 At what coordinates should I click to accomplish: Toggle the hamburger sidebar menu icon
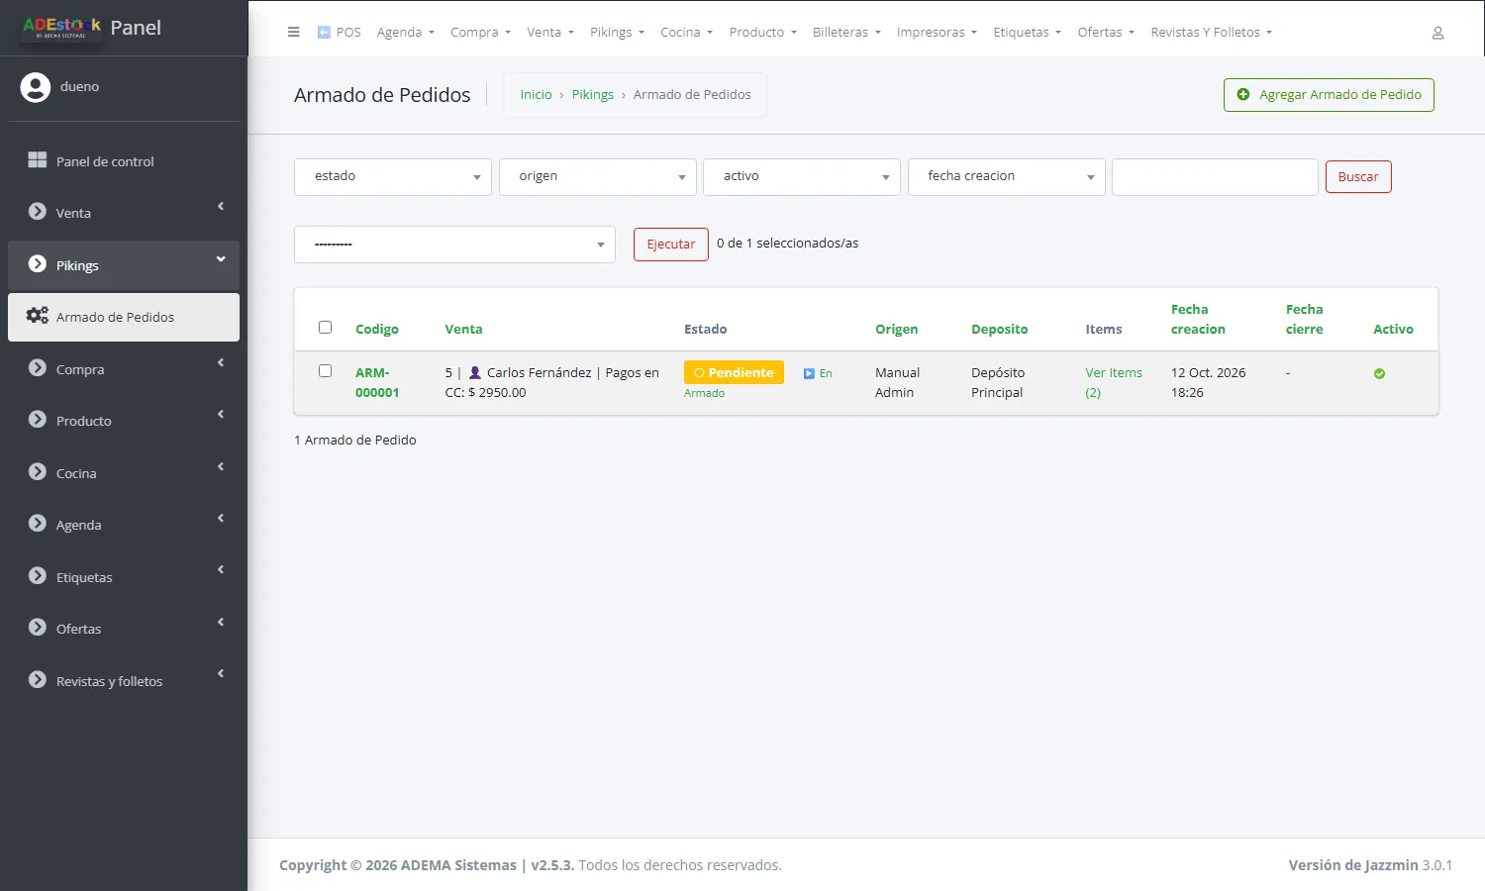tap(293, 32)
